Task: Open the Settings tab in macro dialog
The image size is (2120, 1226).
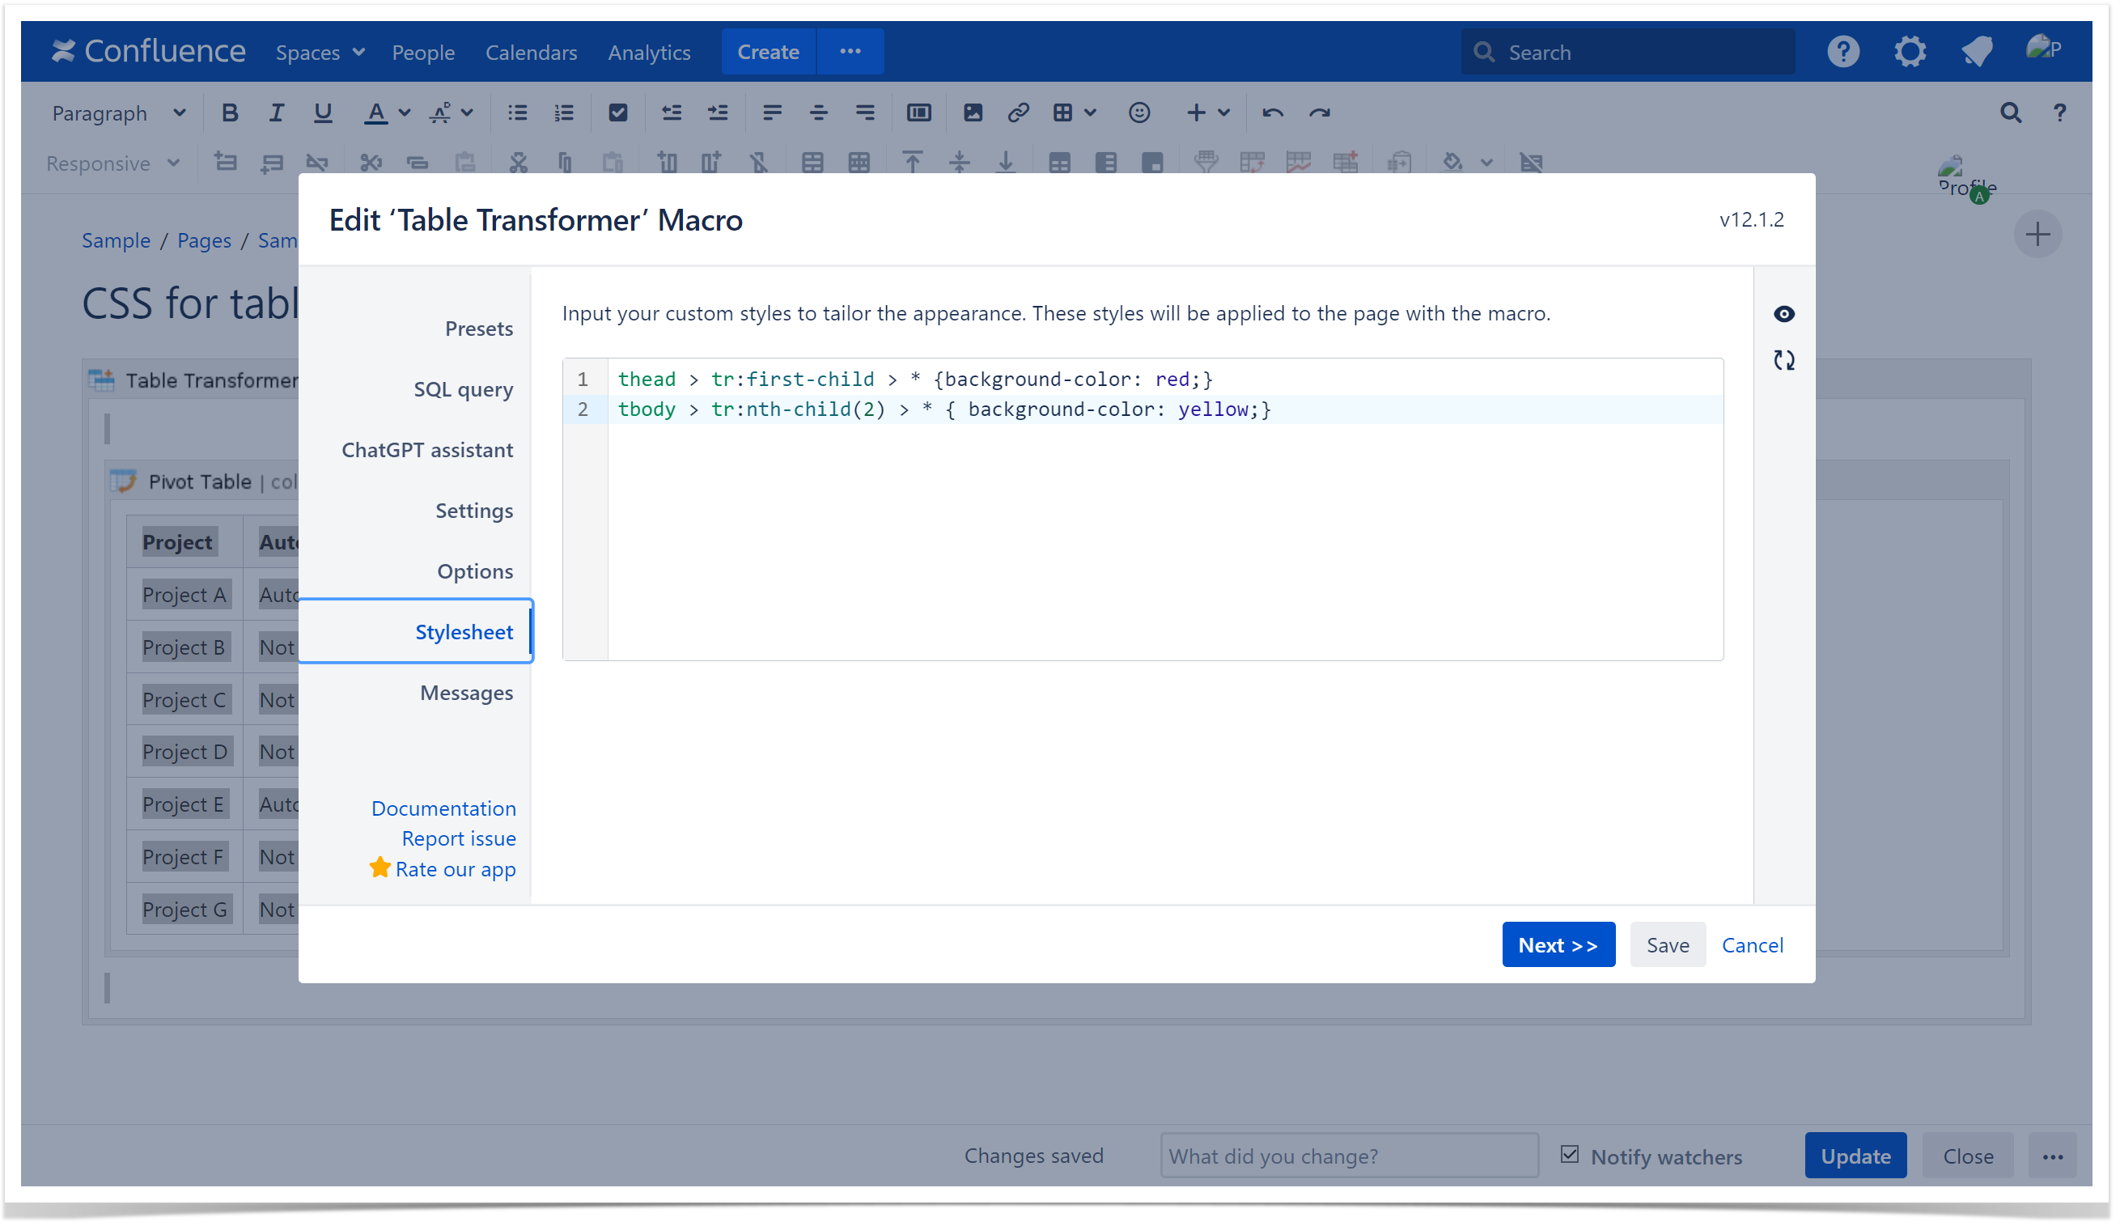Action: tap(473, 511)
